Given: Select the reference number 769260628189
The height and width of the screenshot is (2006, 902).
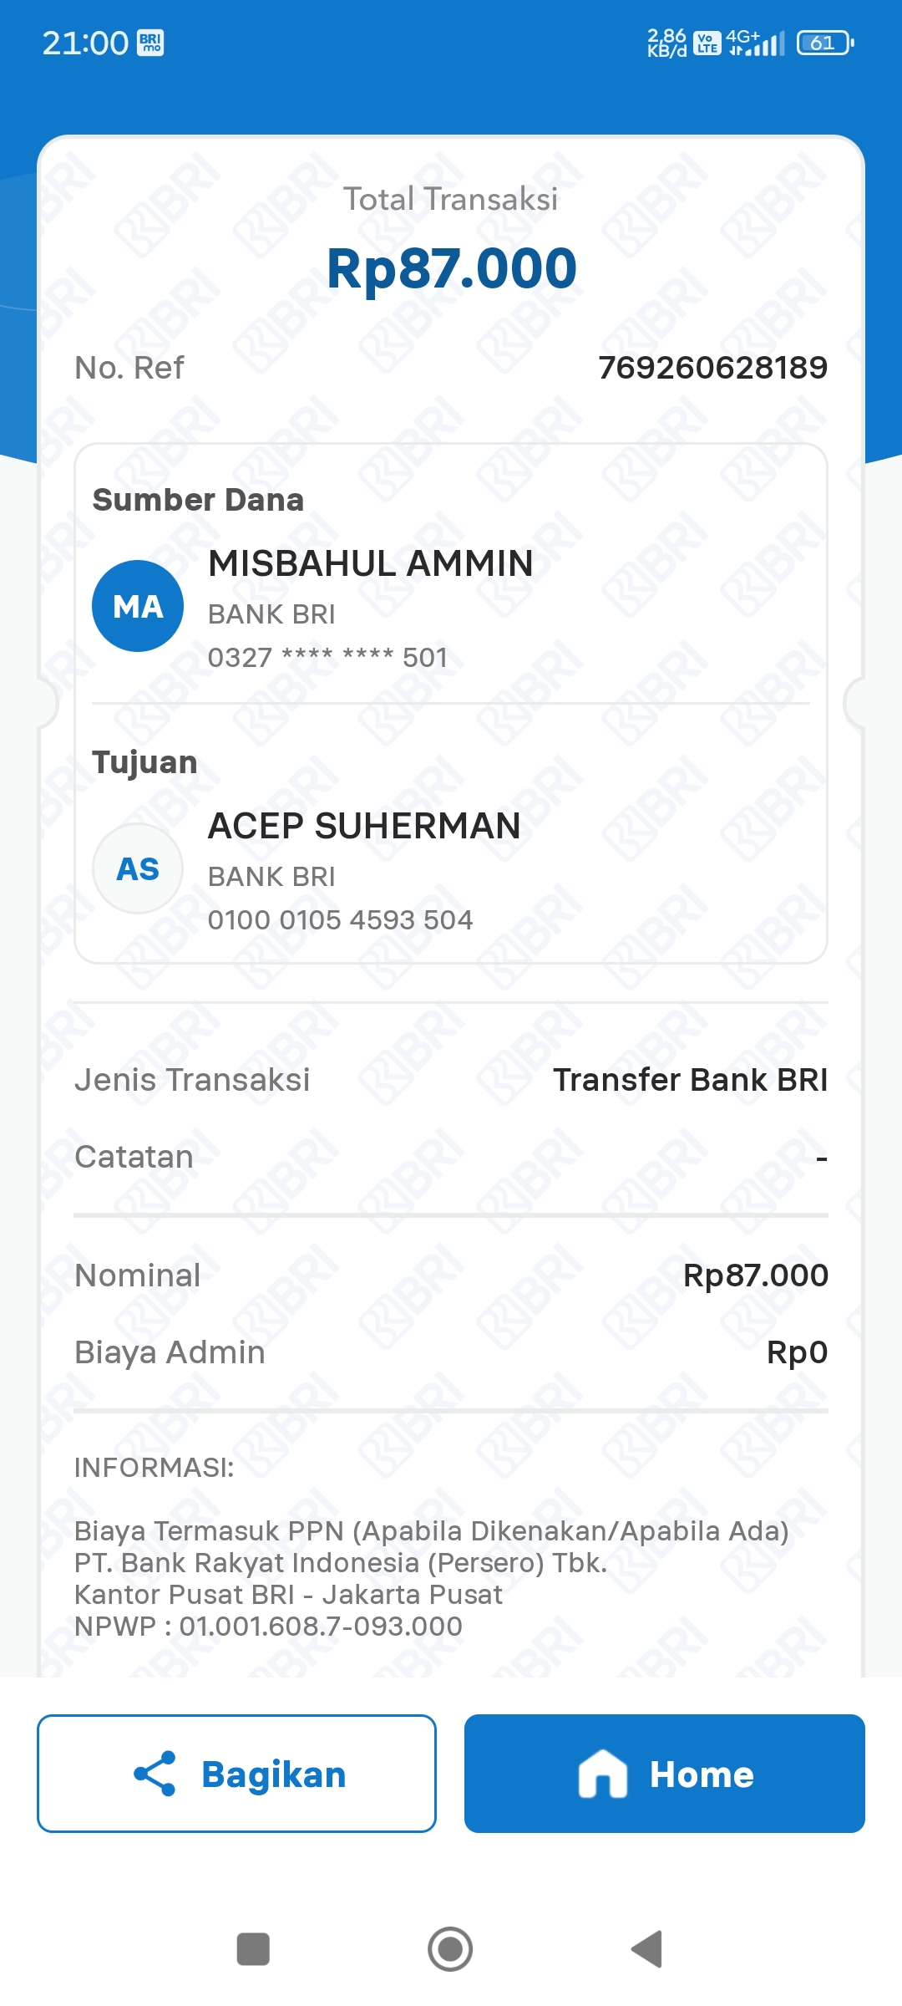Looking at the screenshot, I should [x=713, y=367].
